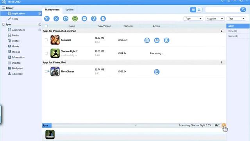Click the magnifier search button
The width and height of the screenshot is (250, 141).
point(243,9)
